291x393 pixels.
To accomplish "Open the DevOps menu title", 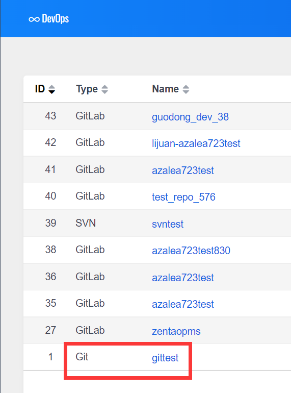I will point(56,19).
